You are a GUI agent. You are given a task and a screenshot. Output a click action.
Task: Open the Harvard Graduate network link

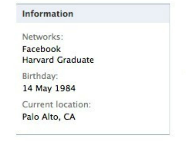pyautogui.click(x=58, y=60)
